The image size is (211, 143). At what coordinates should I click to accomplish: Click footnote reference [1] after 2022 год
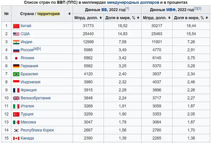click(x=127, y=9)
